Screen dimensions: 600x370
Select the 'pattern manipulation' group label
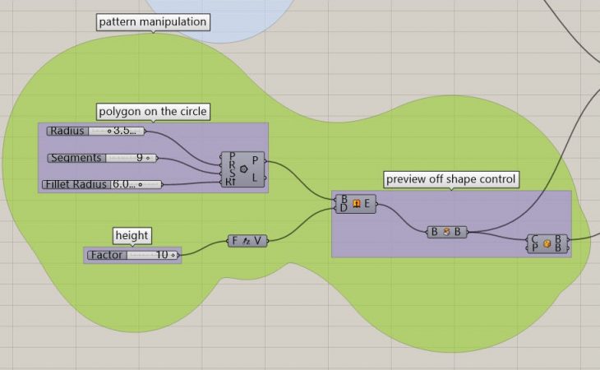(153, 22)
